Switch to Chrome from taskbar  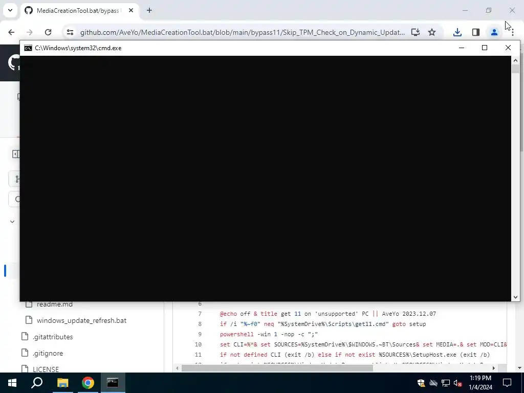(x=88, y=383)
